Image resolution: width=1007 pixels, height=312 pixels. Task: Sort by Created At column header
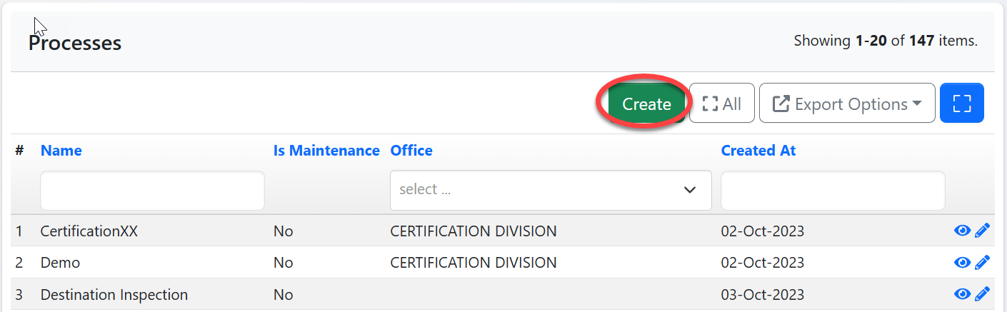point(758,151)
